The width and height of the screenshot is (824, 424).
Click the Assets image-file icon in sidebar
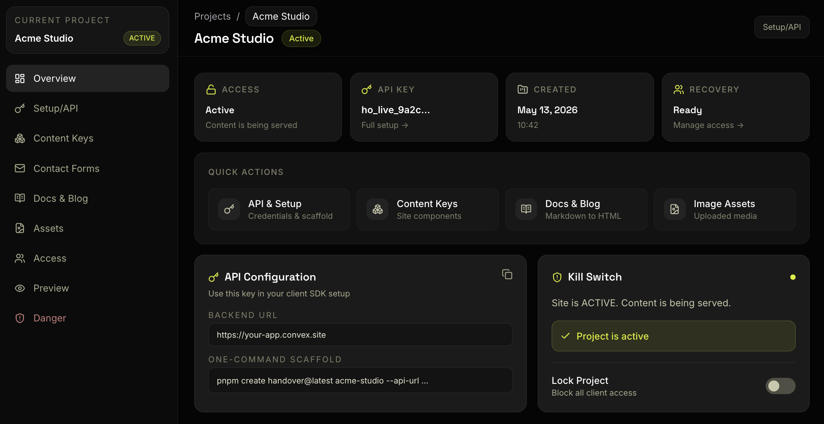tap(20, 228)
